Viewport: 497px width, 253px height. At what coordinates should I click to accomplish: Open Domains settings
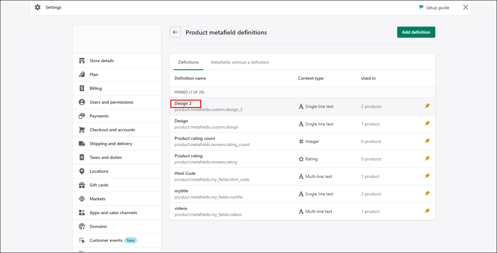(x=117, y=227)
